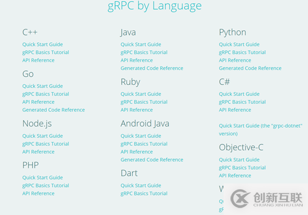Open the Go Quick Start Guide link

[x=43, y=86]
